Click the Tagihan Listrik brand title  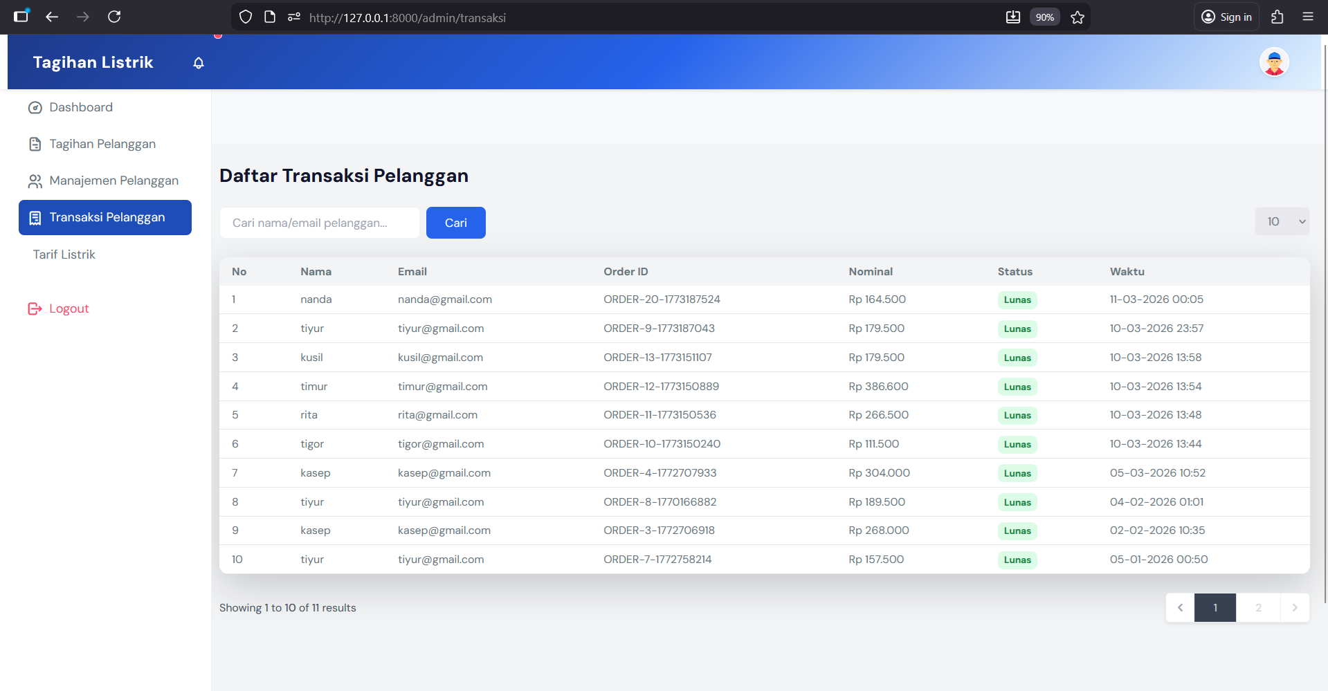tap(93, 62)
